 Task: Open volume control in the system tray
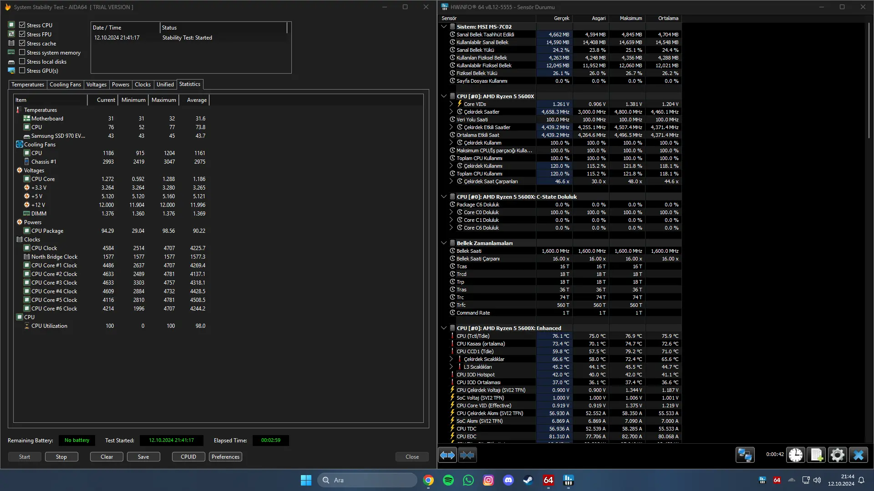point(817,480)
